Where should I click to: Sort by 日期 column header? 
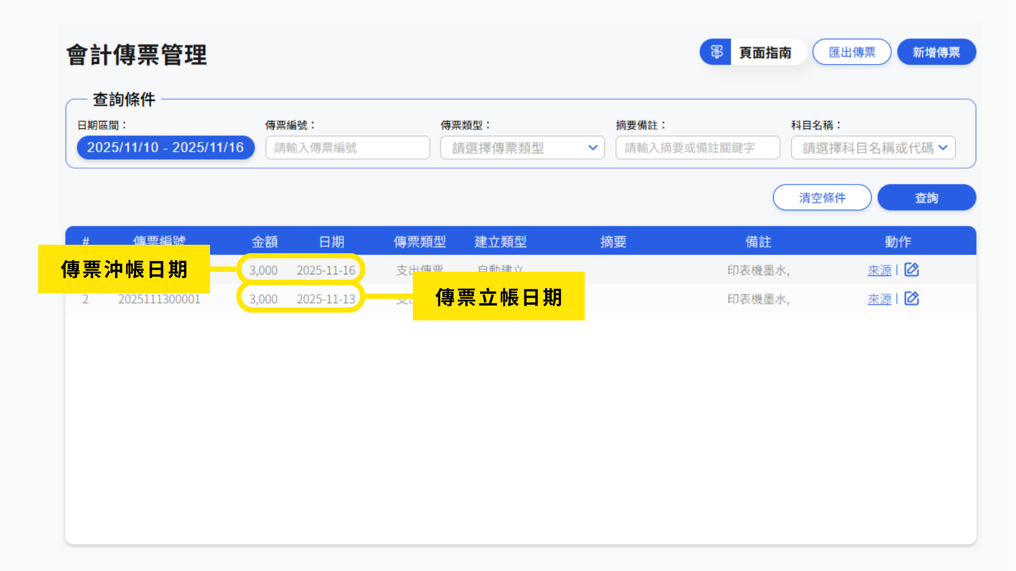pyautogui.click(x=332, y=242)
